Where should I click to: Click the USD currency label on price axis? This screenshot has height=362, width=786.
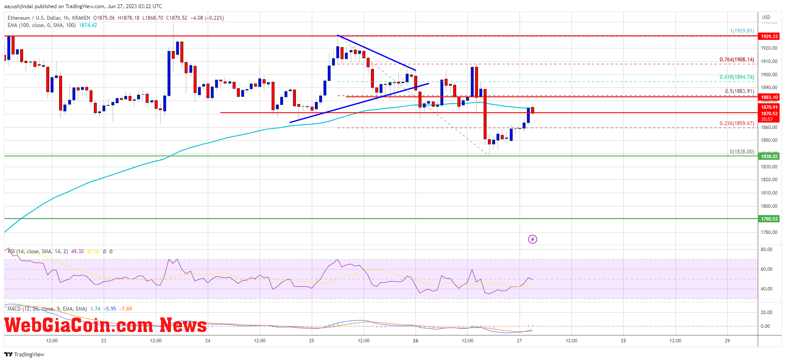point(766,18)
